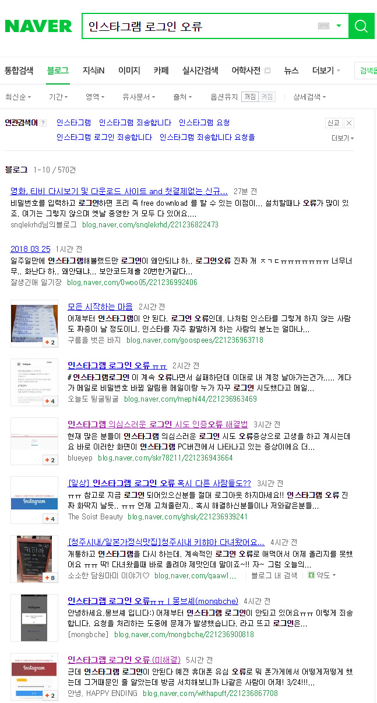377x703 pixels.
Task: Click blue Instagram thumbnail of The Soist Beauty post
Action: (x=34, y=500)
